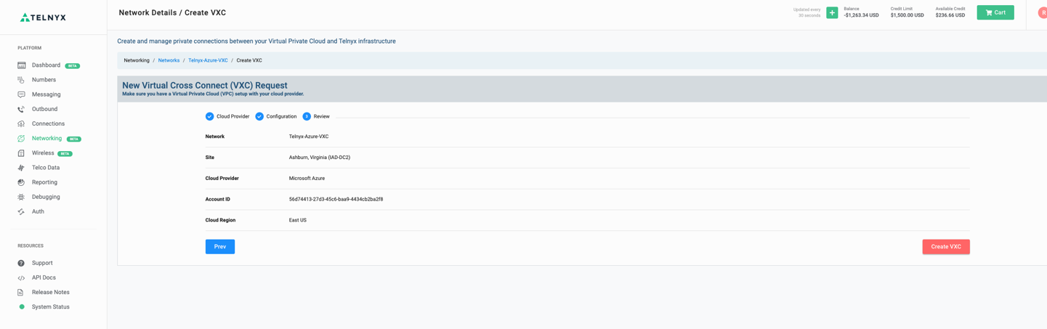This screenshot has height=329, width=1047.
Task: Click the Balance amount
Action: pyautogui.click(x=861, y=15)
